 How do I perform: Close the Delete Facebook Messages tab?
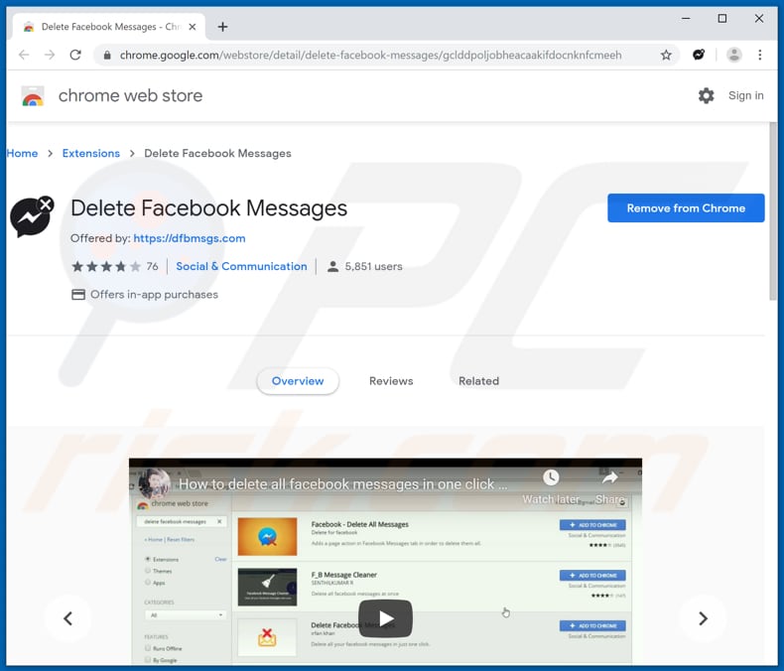point(192,27)
